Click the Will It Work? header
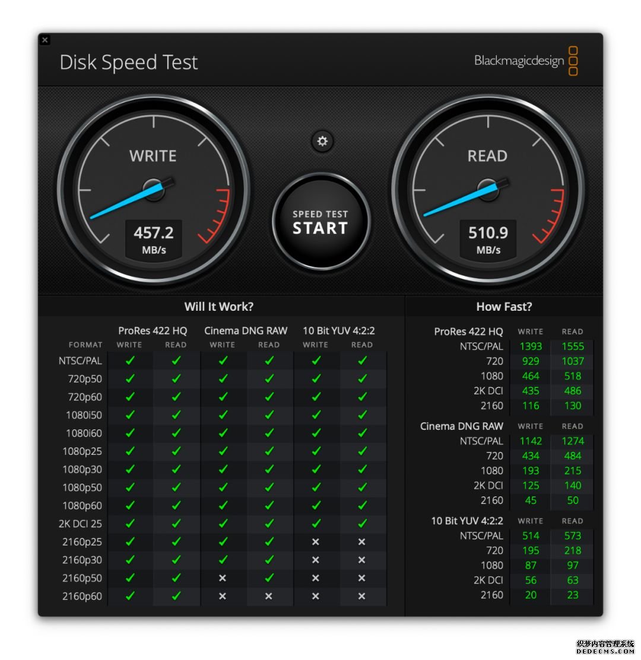The width and height of the screenshot is (641, 660). tap(219, 307)
